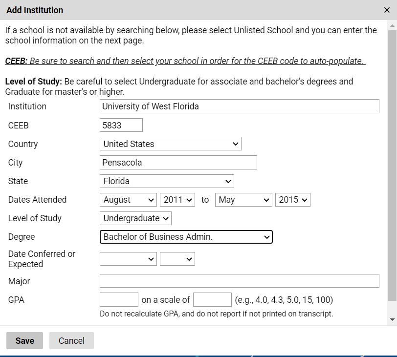Change the start year 2011 dropdown

tap(177, 200)
